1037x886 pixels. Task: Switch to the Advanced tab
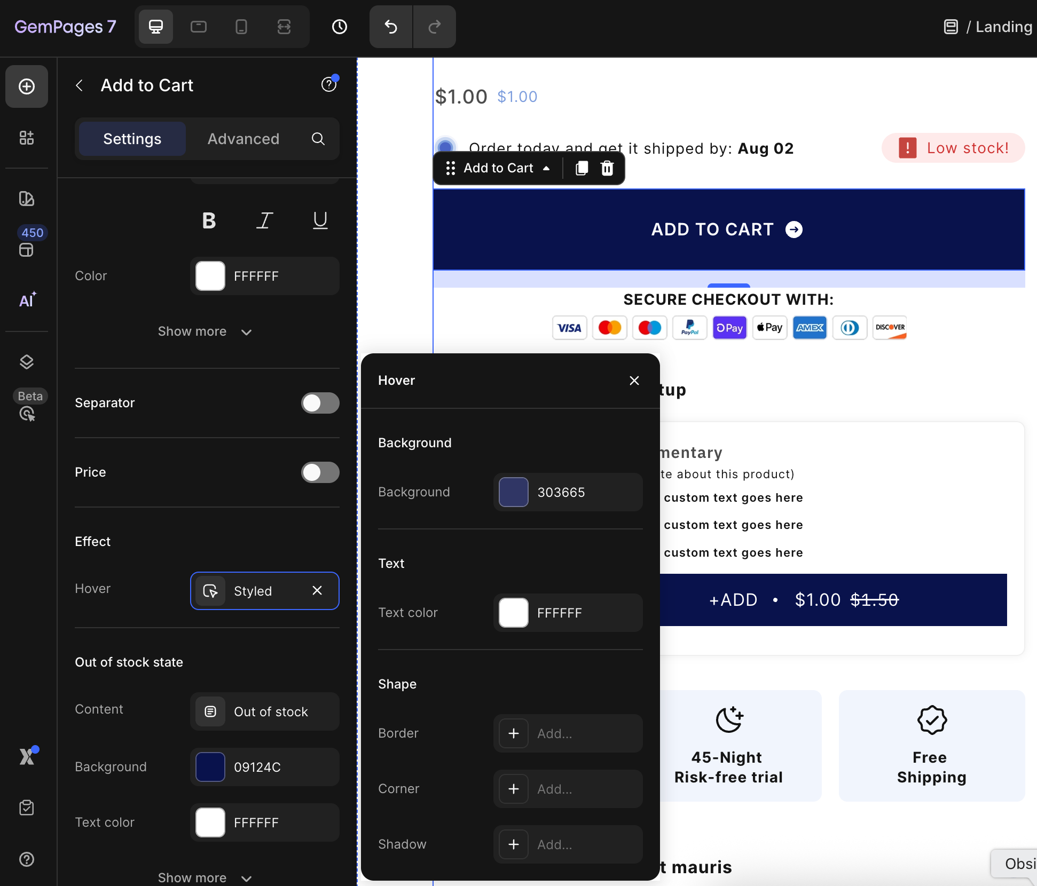coord(243,139)
